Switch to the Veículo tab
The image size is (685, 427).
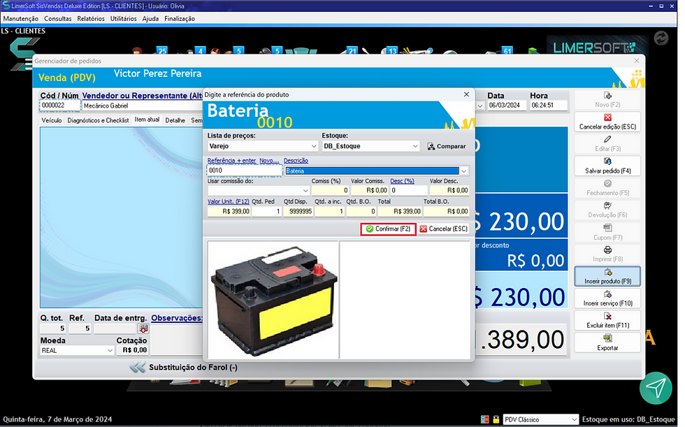coord(52,120)
